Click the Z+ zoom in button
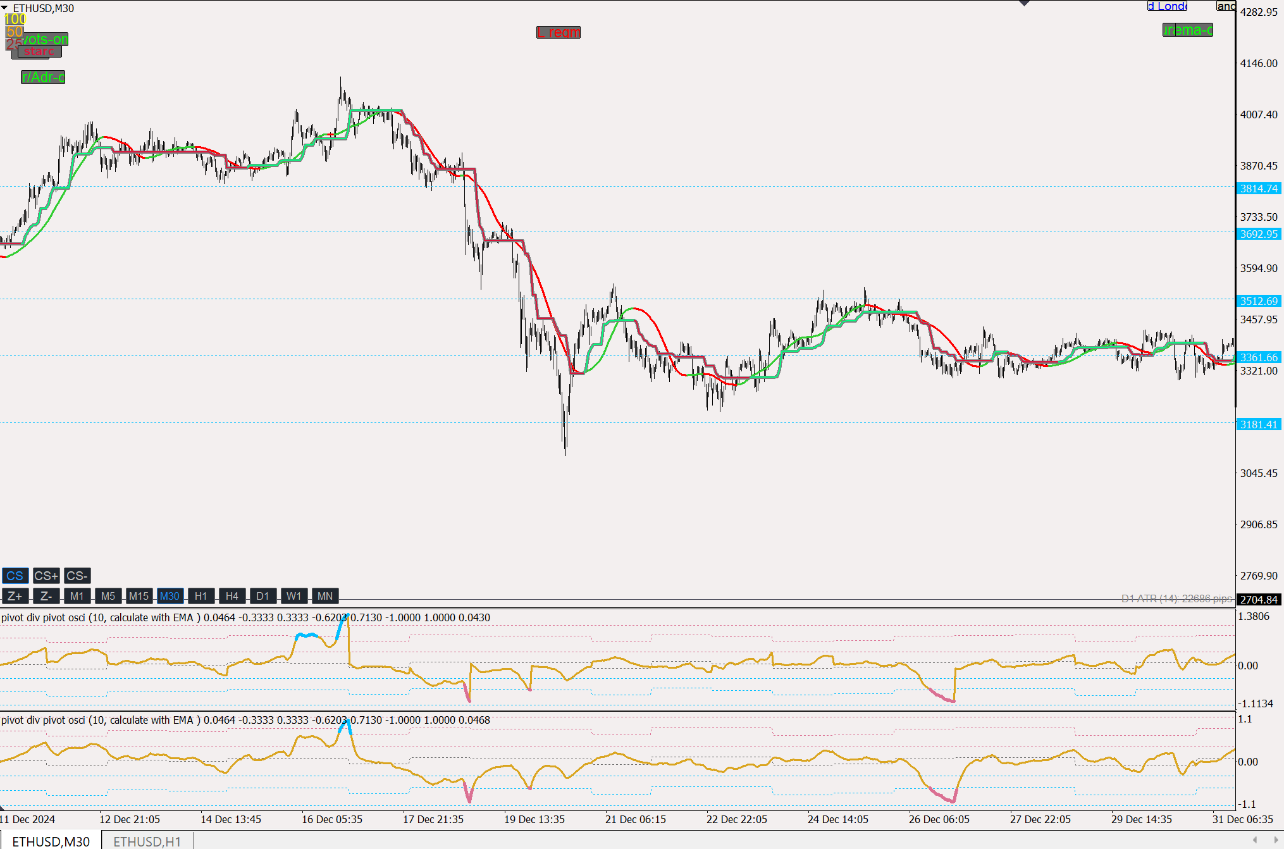This screenshot has height=849, width=1284. coord(15,596)
